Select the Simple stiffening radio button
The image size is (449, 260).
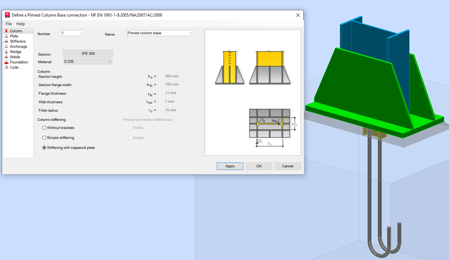pos(44,138)
